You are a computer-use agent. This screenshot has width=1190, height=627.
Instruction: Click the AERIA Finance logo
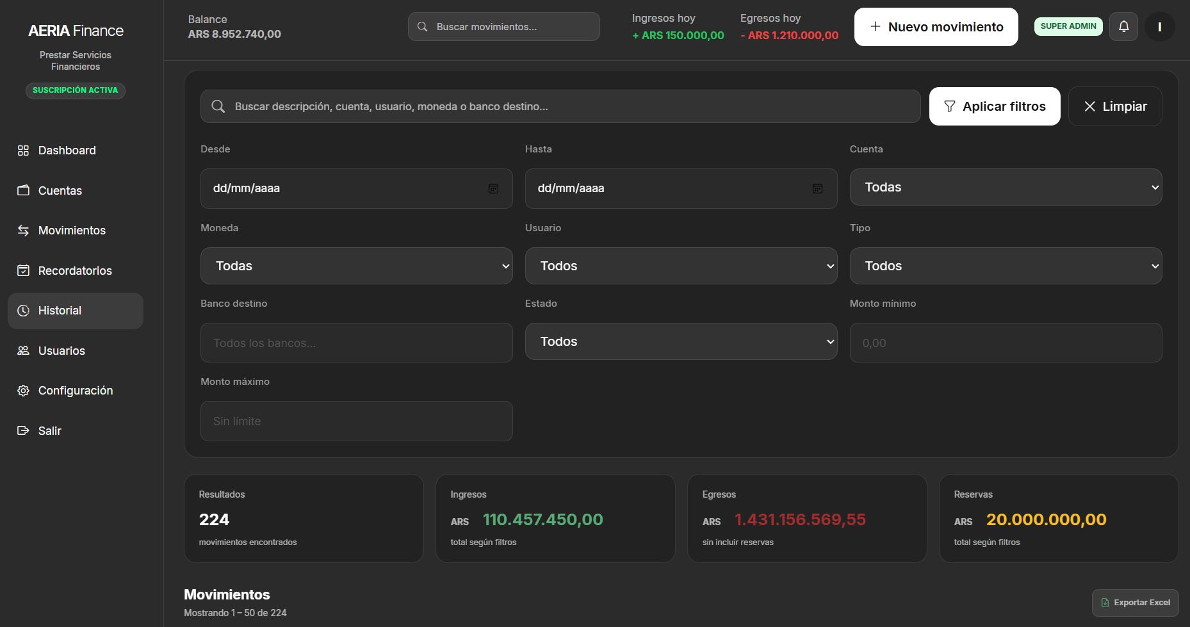[76, 31]
